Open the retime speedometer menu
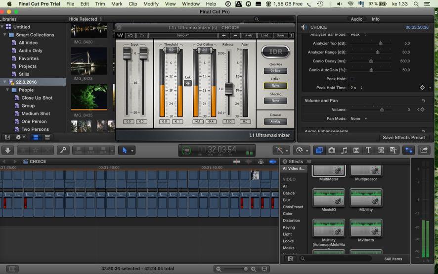 click(301, 150)
